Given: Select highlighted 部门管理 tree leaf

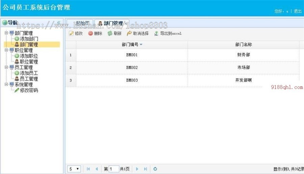Looking at the screenshot, I should [29, 45].
